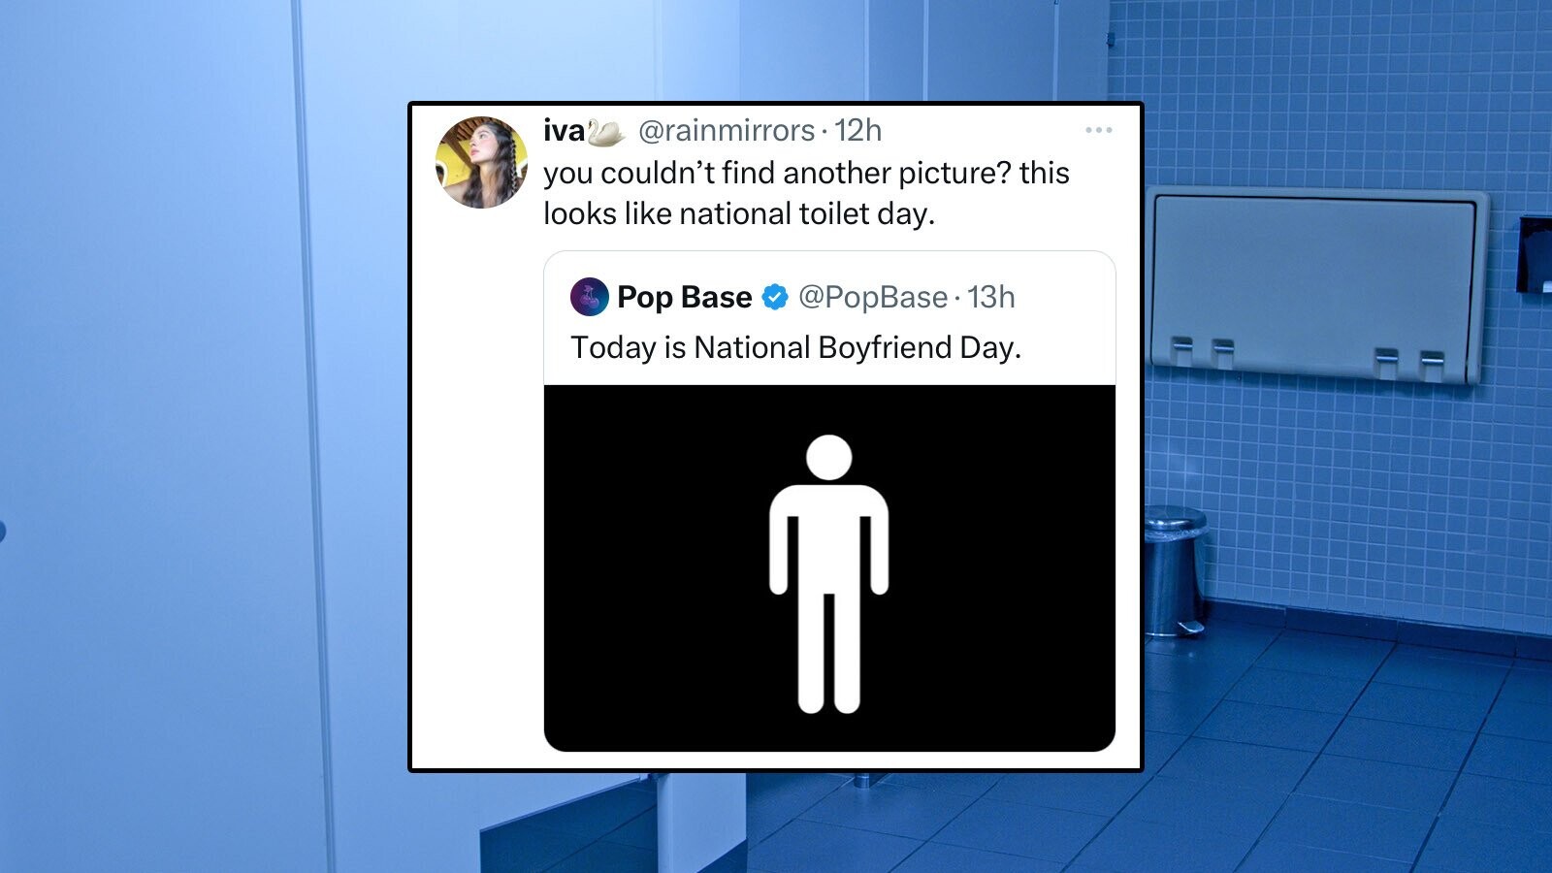The width and height of the screenshot is (1552, 873).
Task: Click the tweet text about national toilet day
Action: 806,193
